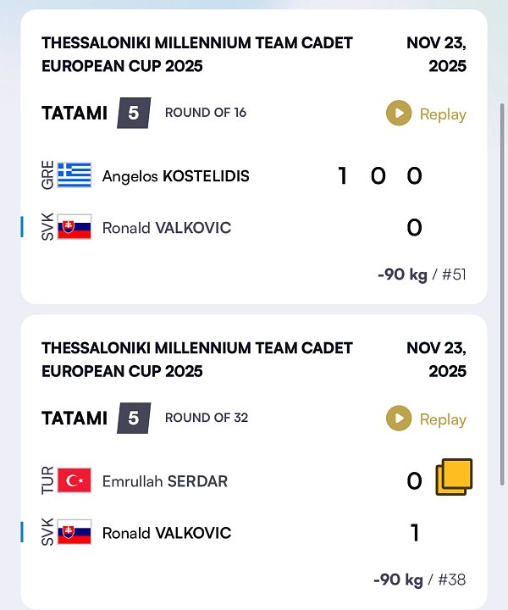Open second Thessaloniki Millennium Team Cadet event title
This screenshot has height=610, width=508.
click(196, 359)
